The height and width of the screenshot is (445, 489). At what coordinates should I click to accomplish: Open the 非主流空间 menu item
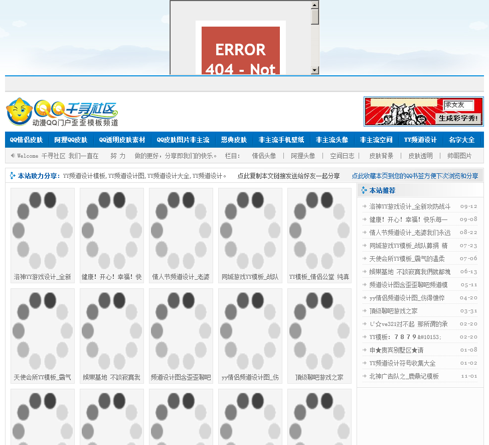[376, 140]
